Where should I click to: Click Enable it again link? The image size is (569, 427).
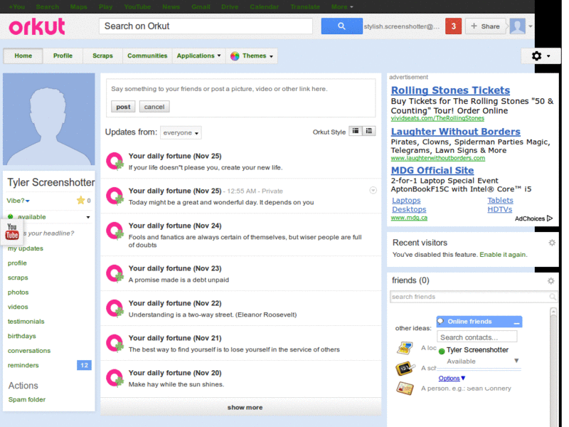[x=503, y=255]
